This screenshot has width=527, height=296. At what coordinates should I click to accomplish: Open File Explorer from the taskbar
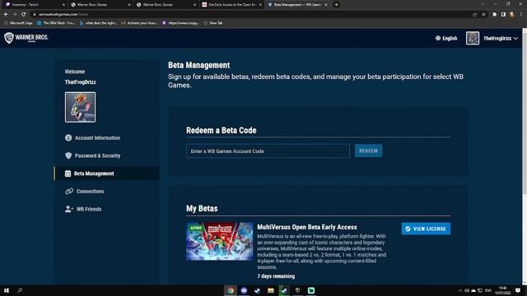pyautogui.click(x=271, y=290)
